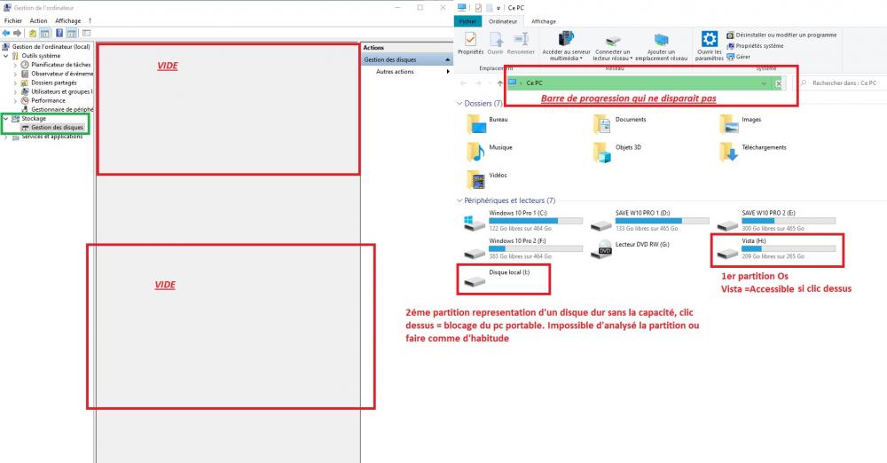Select the Objets 3D folder

(617, 151)
